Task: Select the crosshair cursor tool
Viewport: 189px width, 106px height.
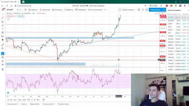Action: click(x=3, y=14)
